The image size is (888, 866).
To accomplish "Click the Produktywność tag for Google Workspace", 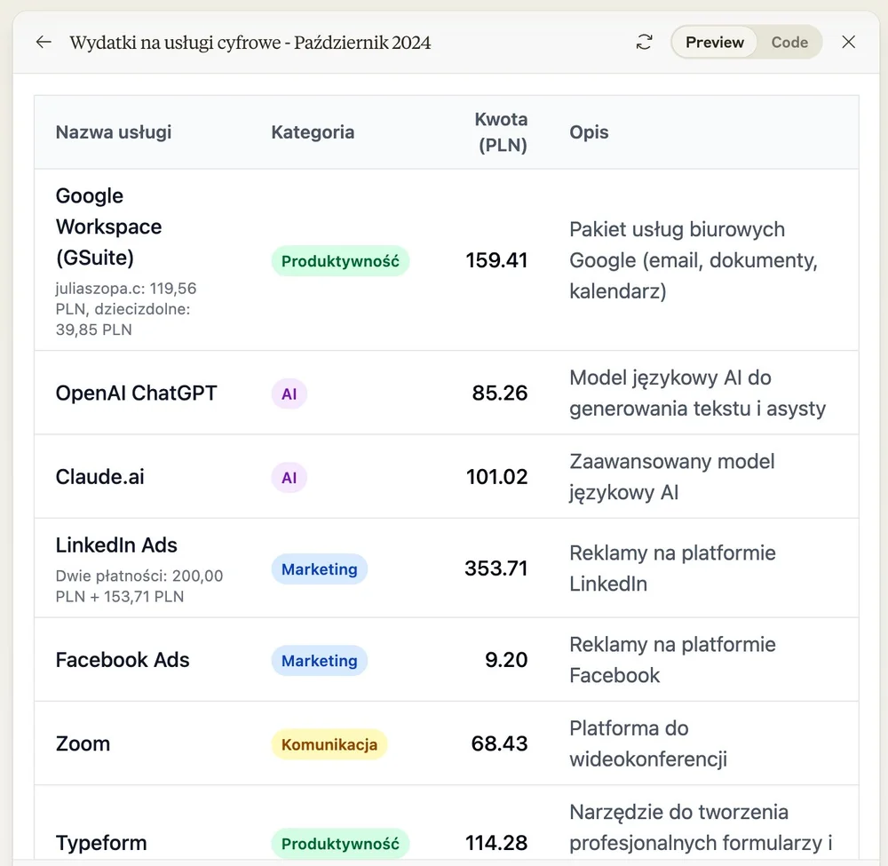I will pyautogui.click(x=340, y=261).
